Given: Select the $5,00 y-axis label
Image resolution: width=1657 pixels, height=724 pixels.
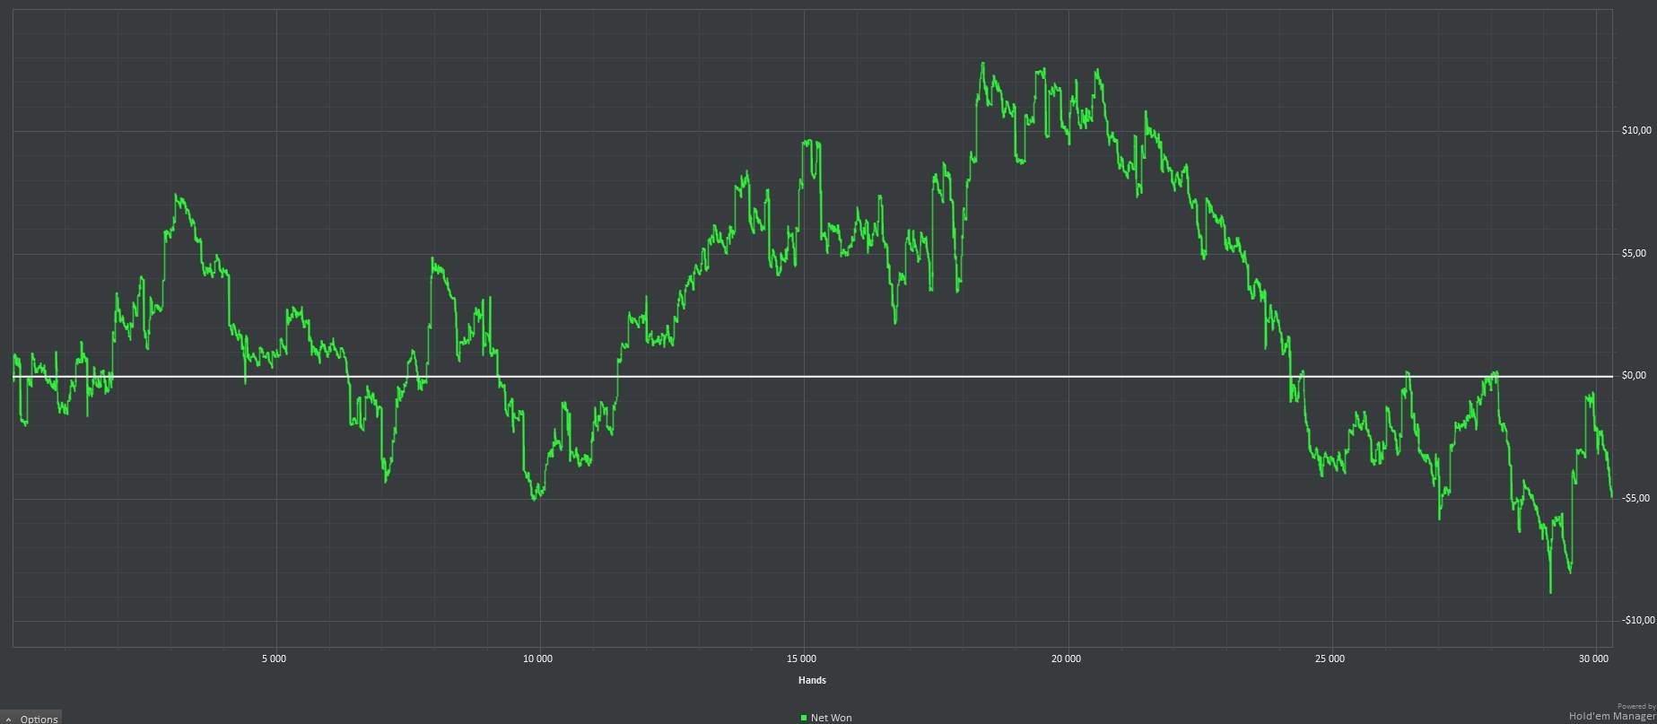Looking at the screenshot, I should tap(1636, 253).
